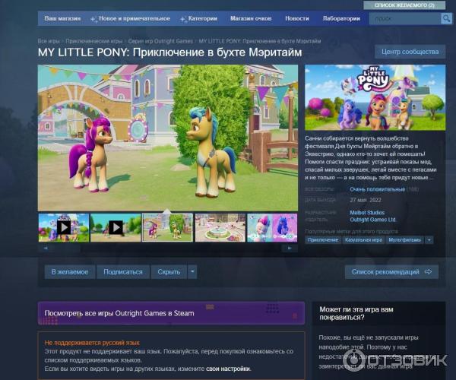This screenshot has height=380, width=456.
Task: Click the Скрыть button
Action: click(169, 271)
